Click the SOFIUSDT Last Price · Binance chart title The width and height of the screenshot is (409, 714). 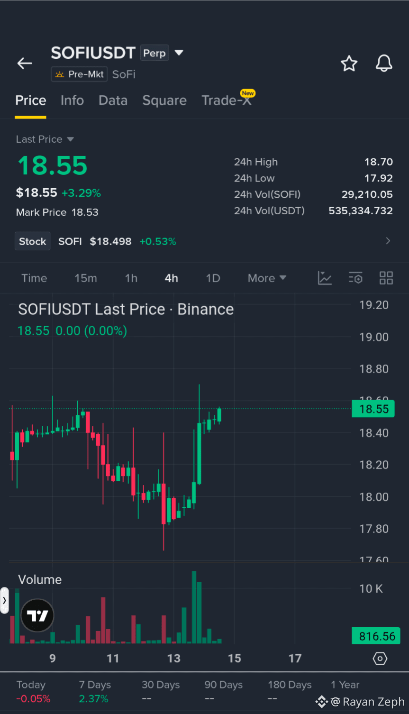(x=126, y=309)
